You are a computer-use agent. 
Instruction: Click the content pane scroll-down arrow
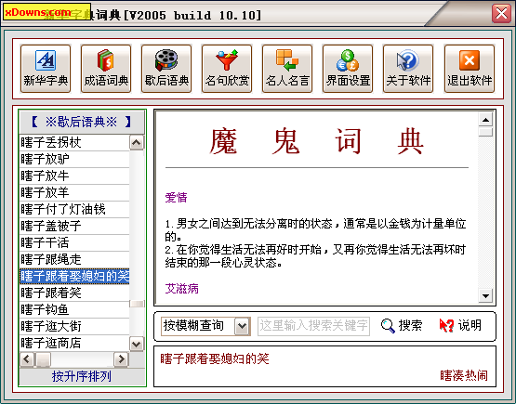point(485,296)
